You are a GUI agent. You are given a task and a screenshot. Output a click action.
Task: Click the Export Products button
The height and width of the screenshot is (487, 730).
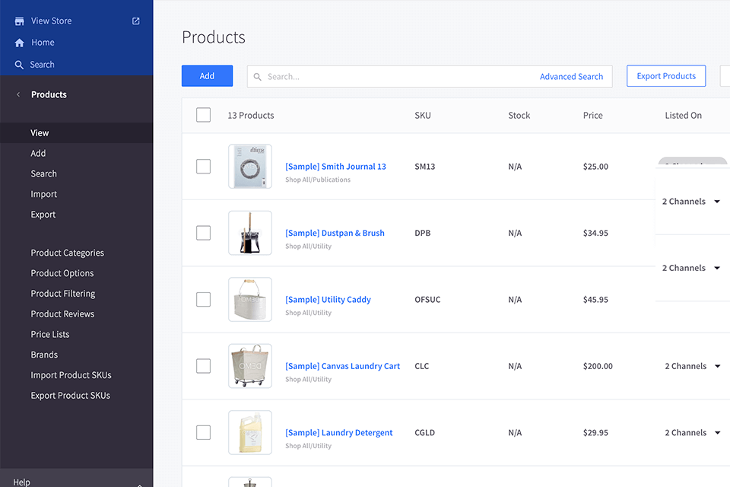665,76
